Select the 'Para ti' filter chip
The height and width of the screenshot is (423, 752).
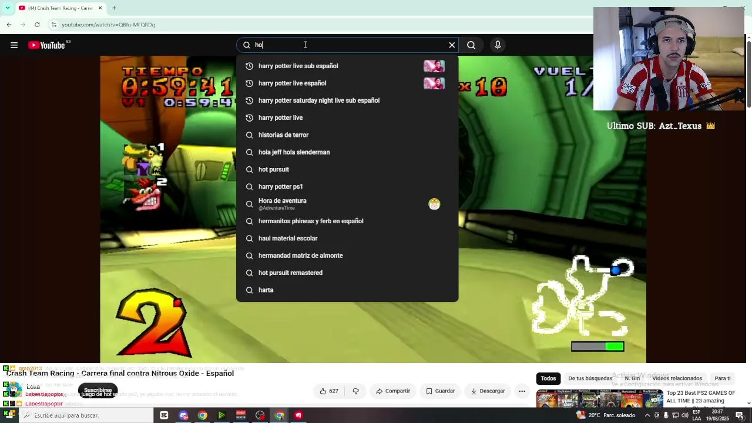[x=723, y=378]
